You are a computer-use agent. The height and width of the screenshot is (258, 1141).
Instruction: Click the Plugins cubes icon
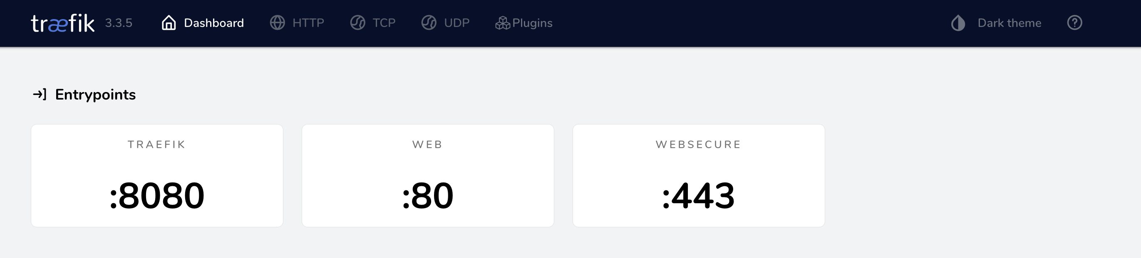502,23
